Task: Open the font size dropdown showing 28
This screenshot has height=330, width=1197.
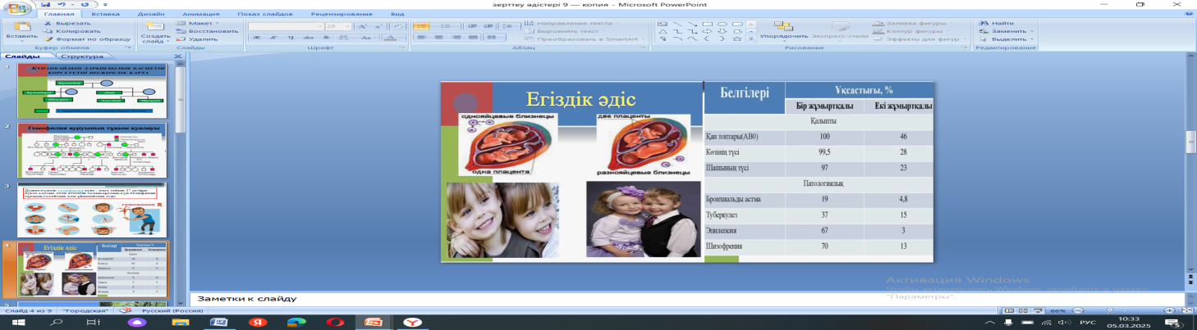Action: pos(338,26)
